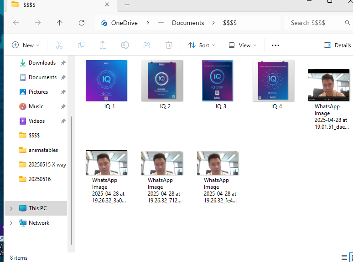This screenshot has height=262, width=353.
Task: Click the Cut scissors icon
Action: click(59, 45)
